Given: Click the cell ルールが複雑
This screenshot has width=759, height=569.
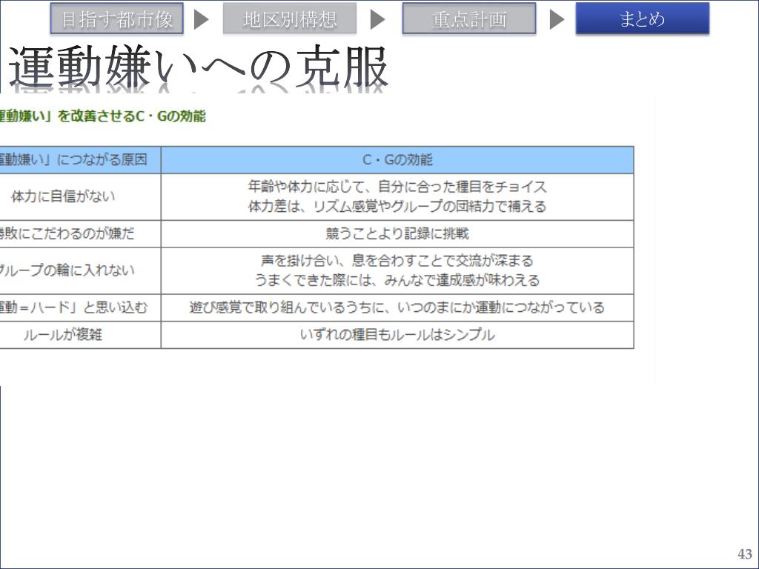Looking at the screenshot, I should coord(80,335).
